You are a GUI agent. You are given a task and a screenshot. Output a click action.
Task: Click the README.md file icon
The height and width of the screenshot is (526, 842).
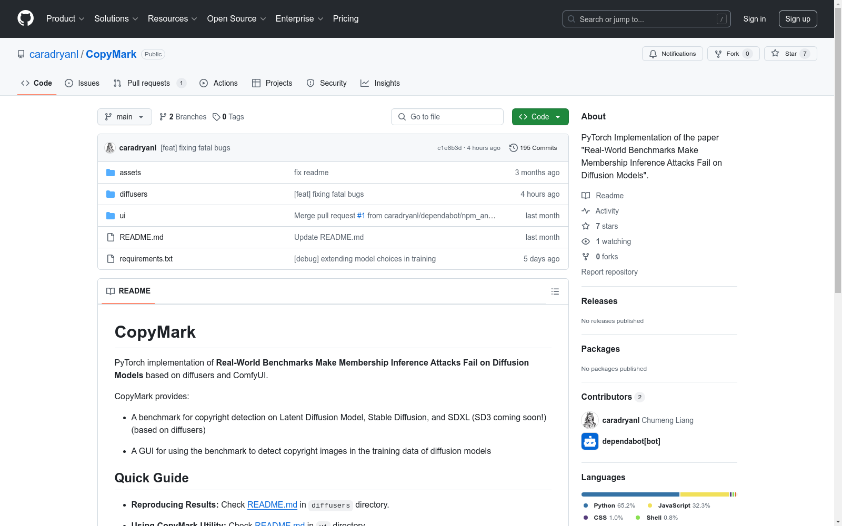tap(111, 237)
